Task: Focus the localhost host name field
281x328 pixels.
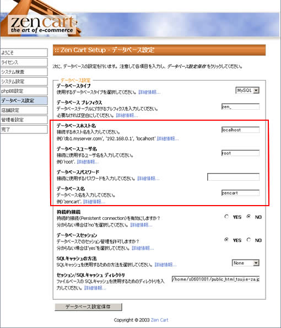Action: point(240,130)
